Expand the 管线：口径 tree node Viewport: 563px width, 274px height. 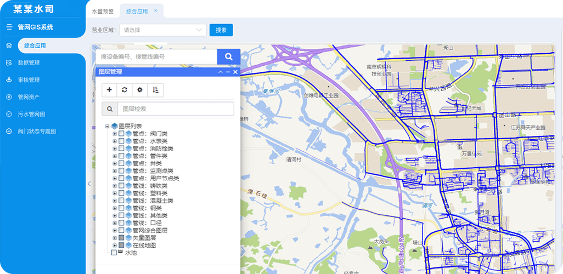(115, 223)
